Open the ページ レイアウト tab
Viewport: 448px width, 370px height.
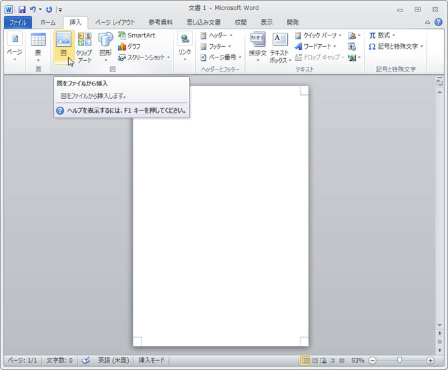click(114, 22)
